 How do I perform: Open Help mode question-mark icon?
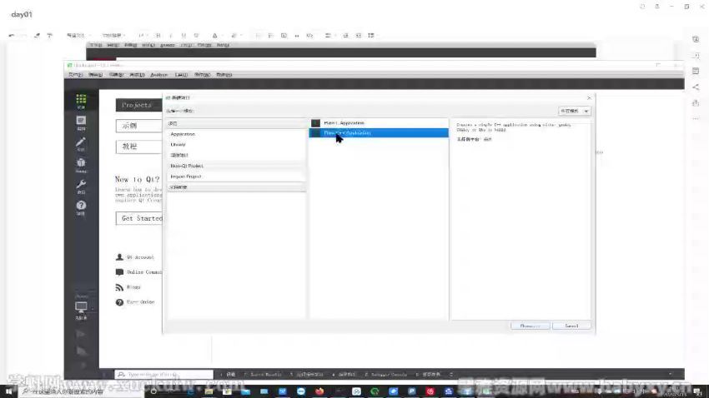[81, 207]
